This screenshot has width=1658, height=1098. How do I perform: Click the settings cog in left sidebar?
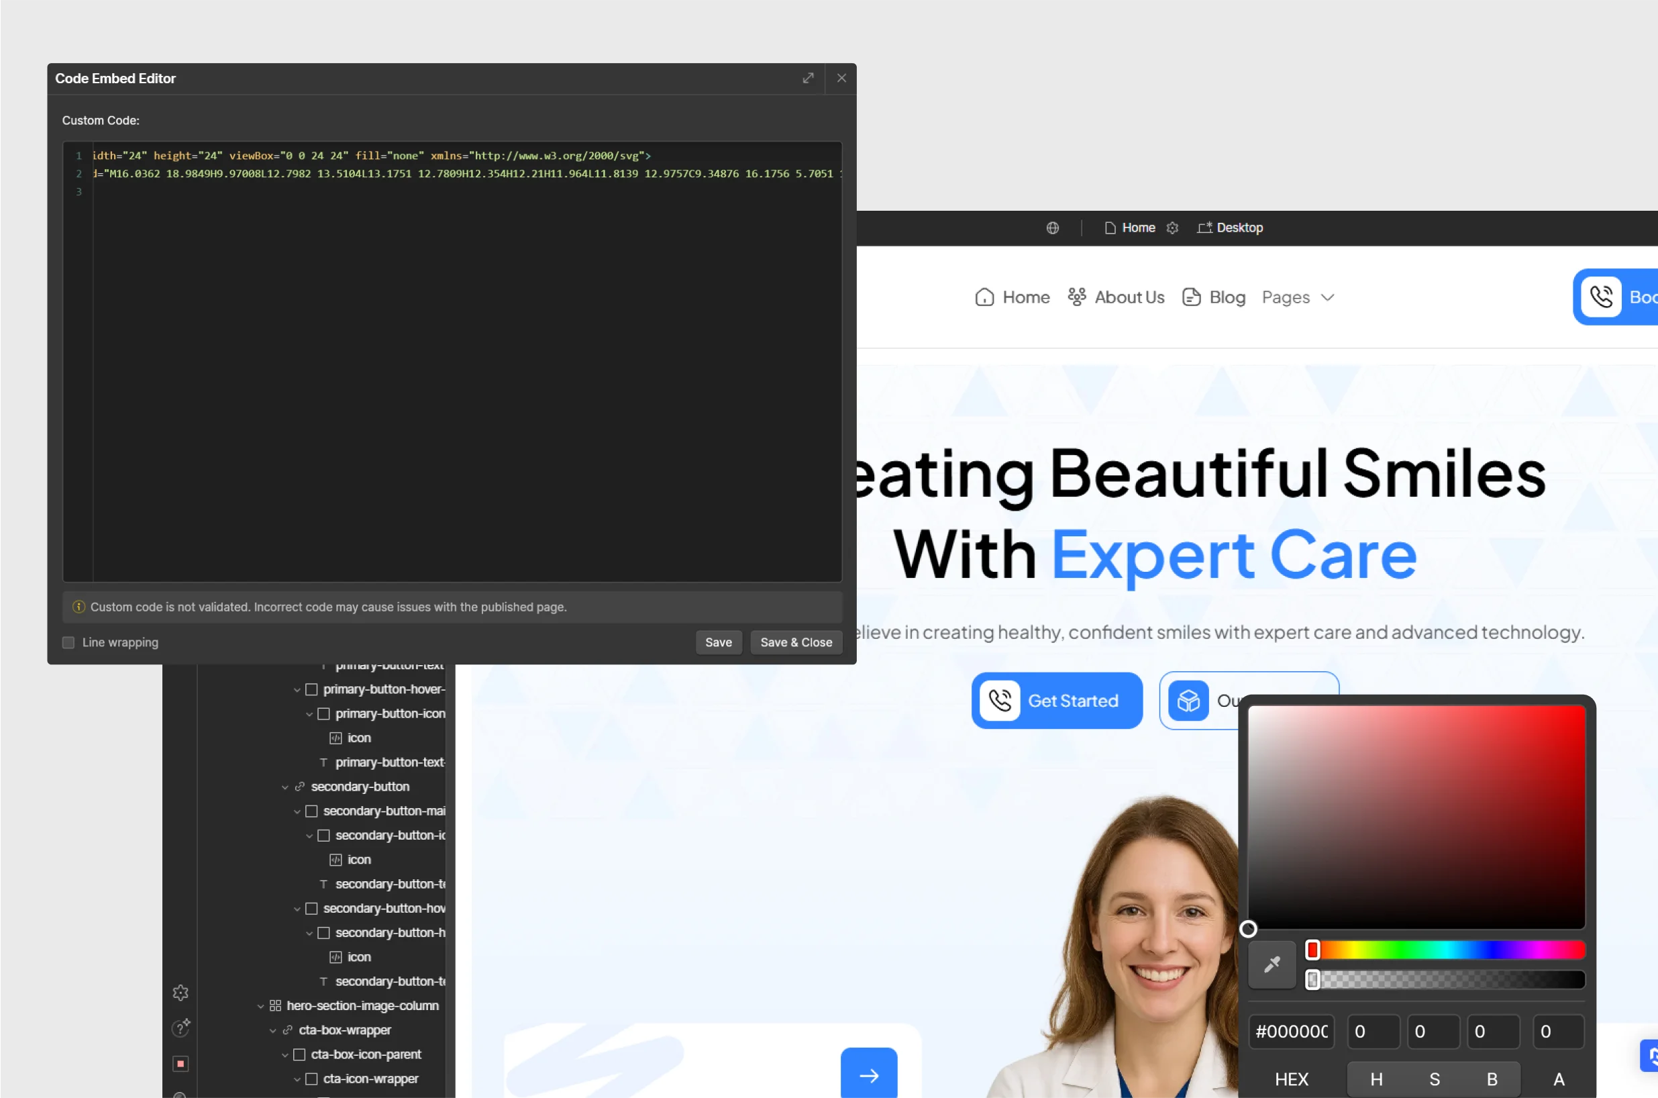coord(180,992)
